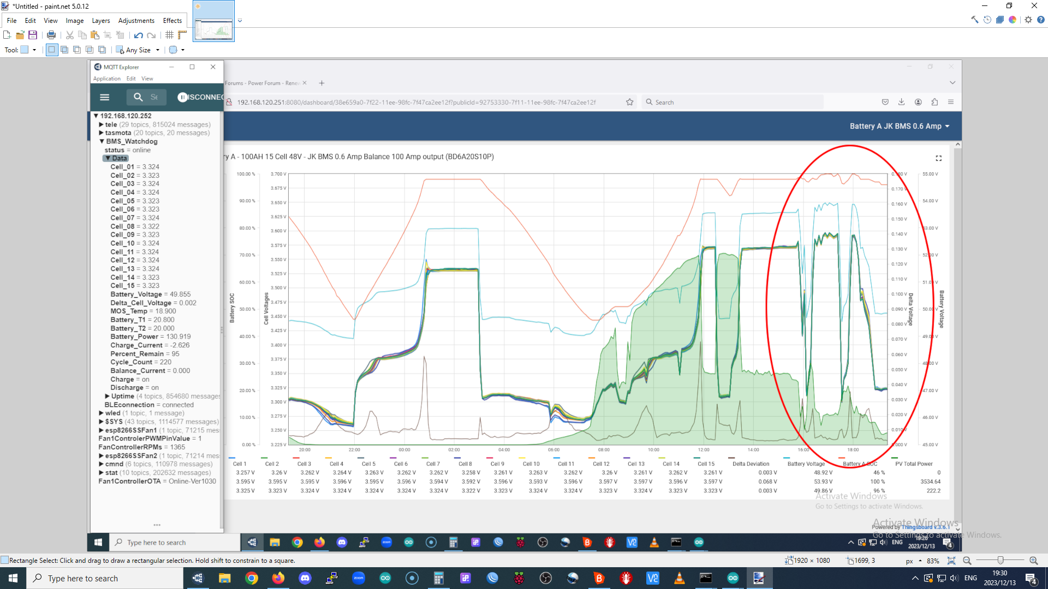Image resolution: width=1048 pixels, height=589 pixels.
Task: Expand the tele topic tree
Action: (x=101, y=124)
